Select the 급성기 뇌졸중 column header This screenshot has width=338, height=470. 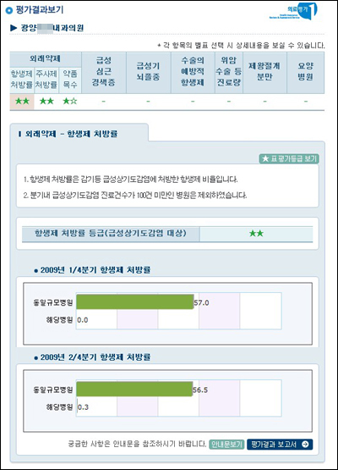pyautogui.click(x=149, y=72)
